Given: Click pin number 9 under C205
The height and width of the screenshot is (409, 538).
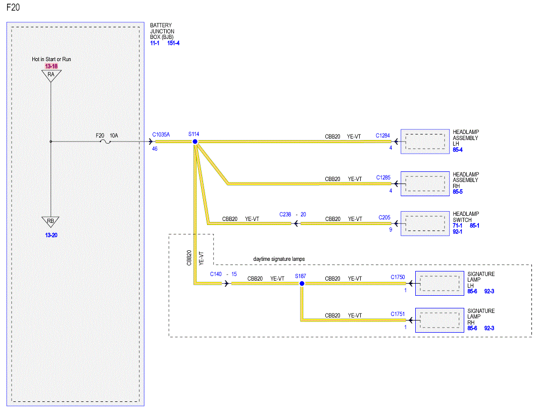Looking at the screenshot, I should pyautogui.click(x=390, y=230).
